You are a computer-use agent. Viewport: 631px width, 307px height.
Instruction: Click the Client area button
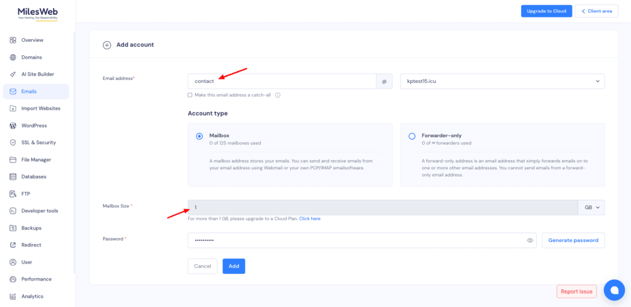596,11
